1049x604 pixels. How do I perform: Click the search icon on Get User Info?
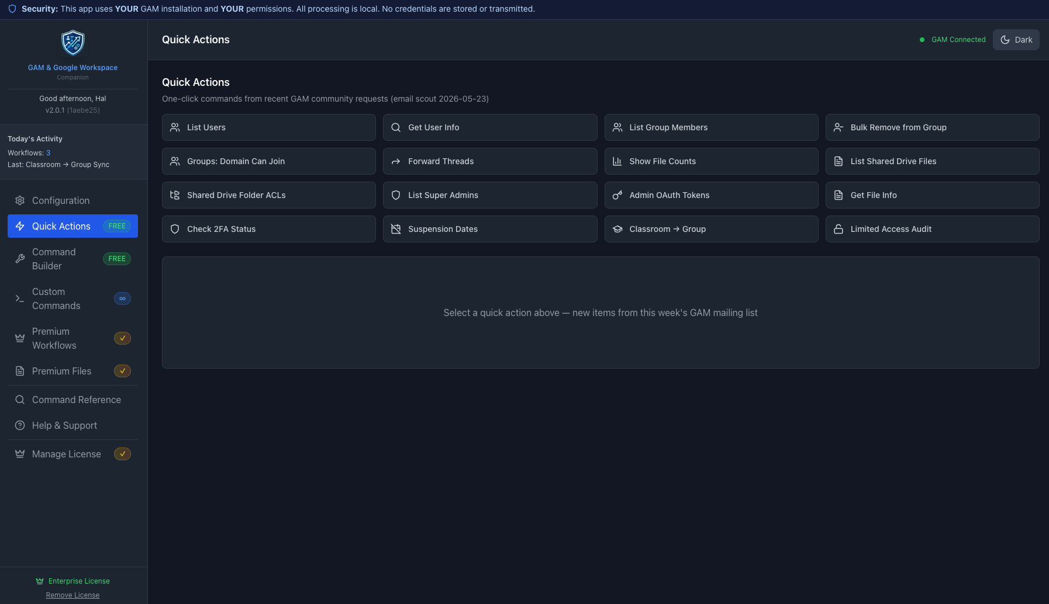click(x=396, y=127)
